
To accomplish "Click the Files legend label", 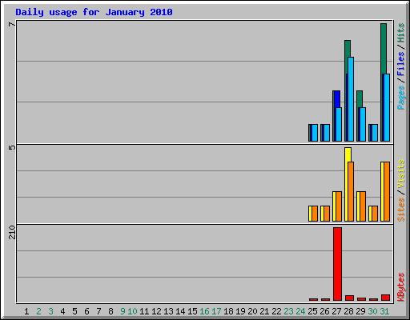I will coord(401,63).
